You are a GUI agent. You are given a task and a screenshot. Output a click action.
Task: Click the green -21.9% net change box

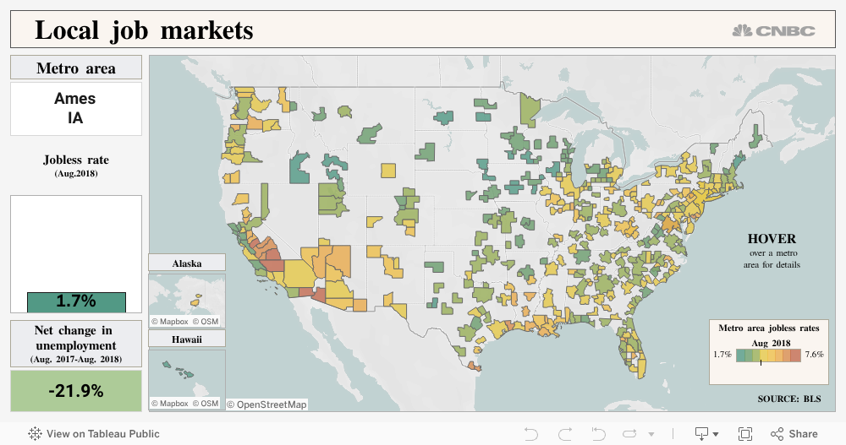click(76, 391)
